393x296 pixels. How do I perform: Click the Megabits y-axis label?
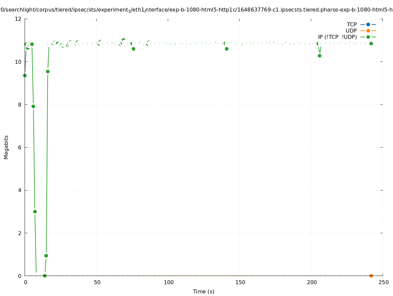(x=6, y=147)
